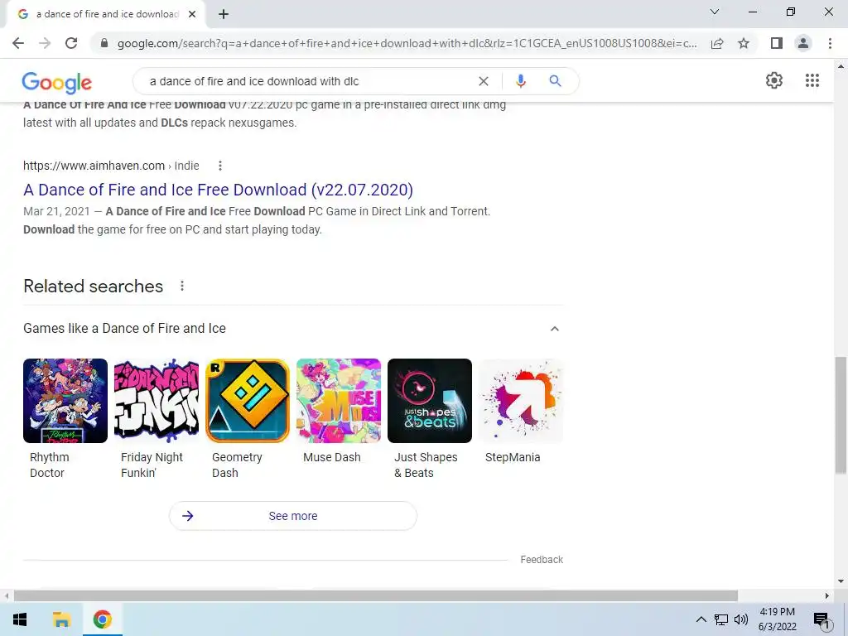
Task: Click the Feedback link
Action: click(542, 560)
